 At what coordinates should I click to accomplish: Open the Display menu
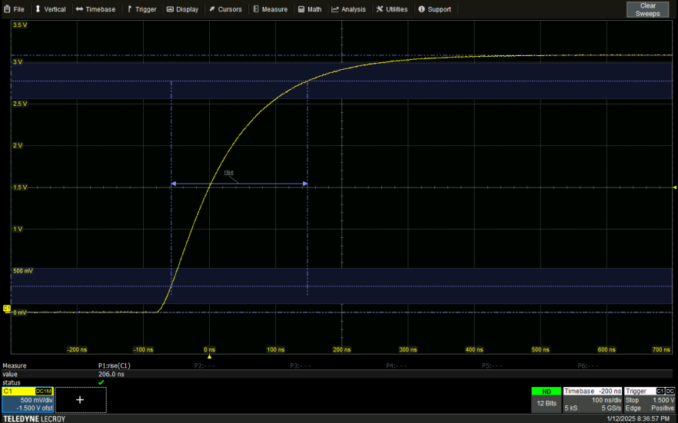[182, 9]
